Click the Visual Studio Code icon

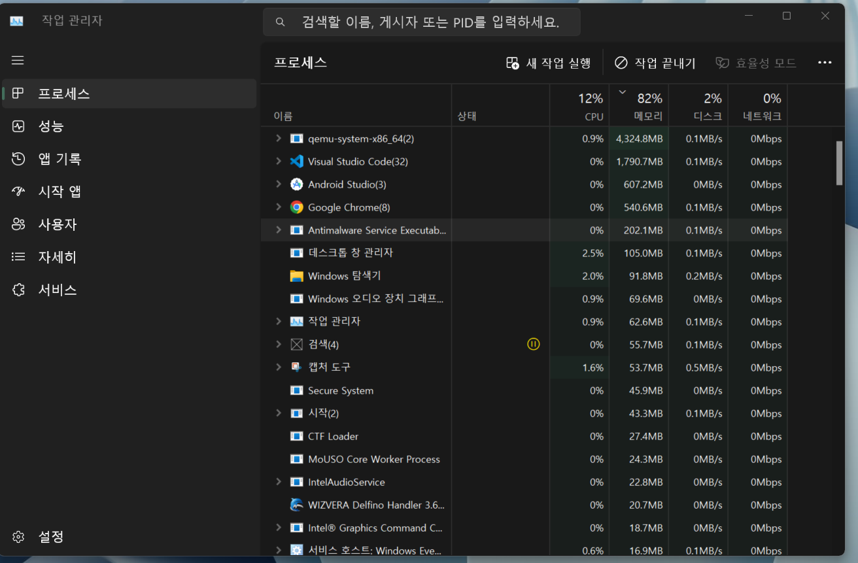297,162
